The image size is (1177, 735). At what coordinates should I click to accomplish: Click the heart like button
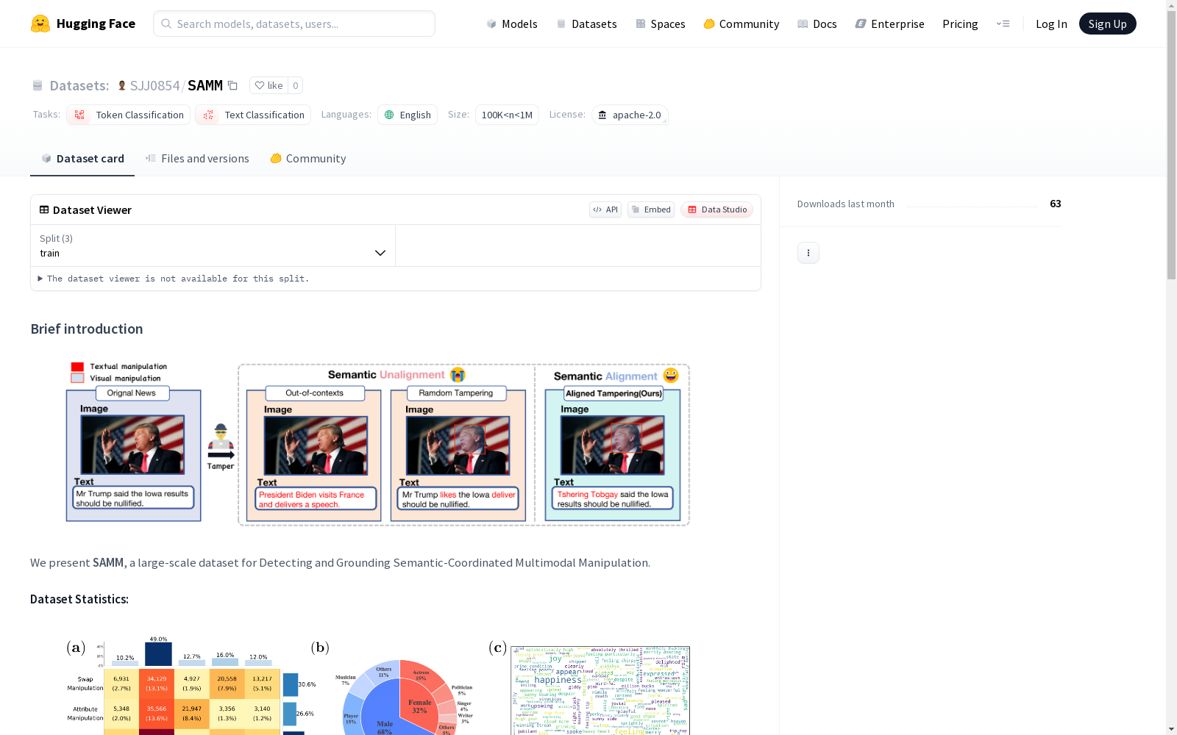[269, 85]
